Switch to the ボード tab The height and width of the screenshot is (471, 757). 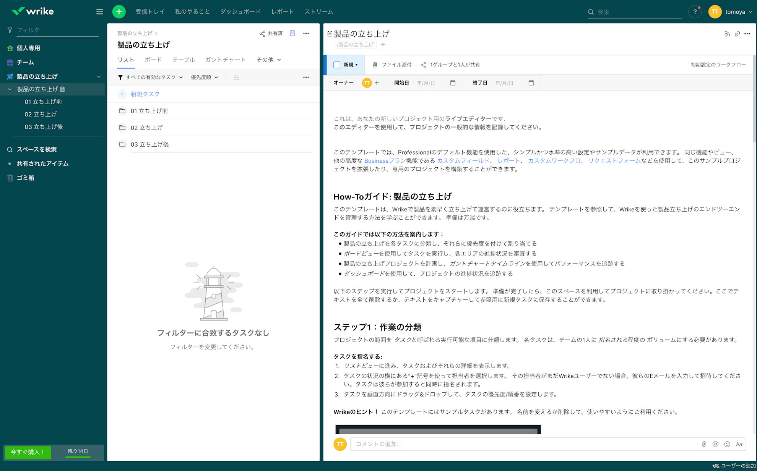153,60
